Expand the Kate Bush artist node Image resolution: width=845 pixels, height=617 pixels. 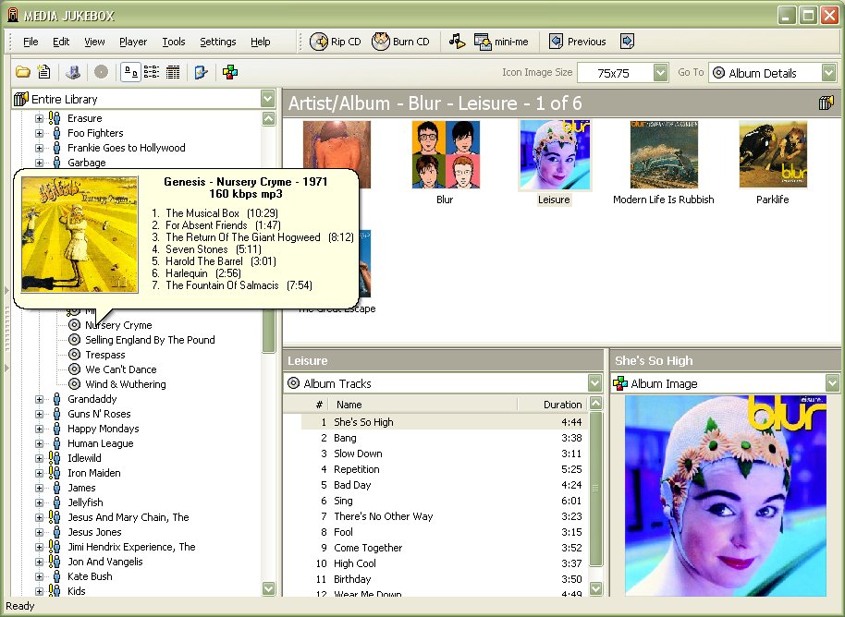pos(39,576)
